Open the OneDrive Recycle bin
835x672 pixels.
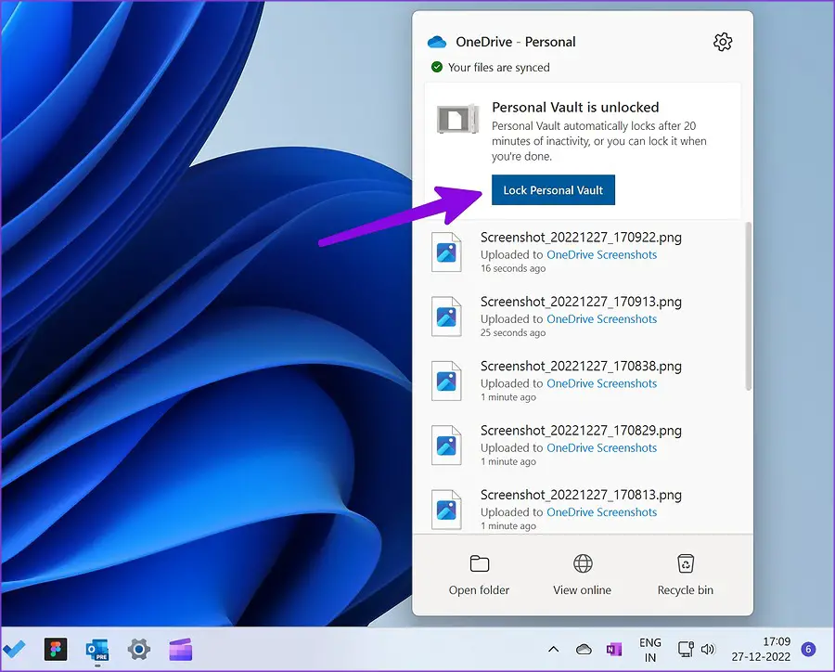point(686,575)
